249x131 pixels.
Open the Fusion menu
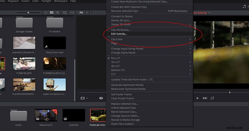25,1
